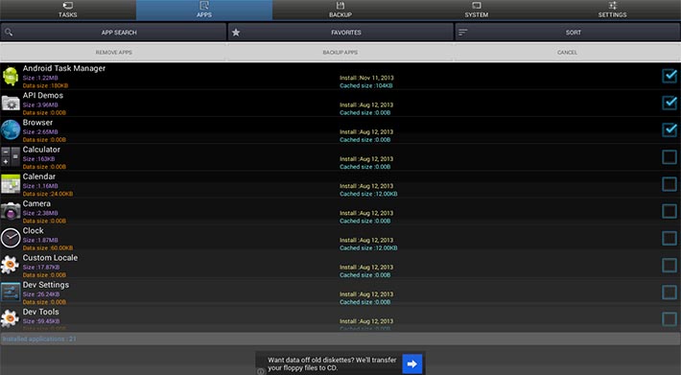This screenshot has height=375, width=681.
Task: Select the API Demos app name
Action: tap(43, 95)
